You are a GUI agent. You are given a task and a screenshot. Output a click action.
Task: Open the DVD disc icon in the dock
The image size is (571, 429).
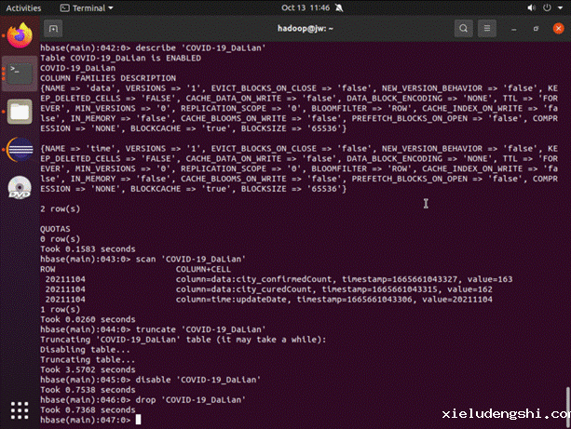[x=18, y=187]
